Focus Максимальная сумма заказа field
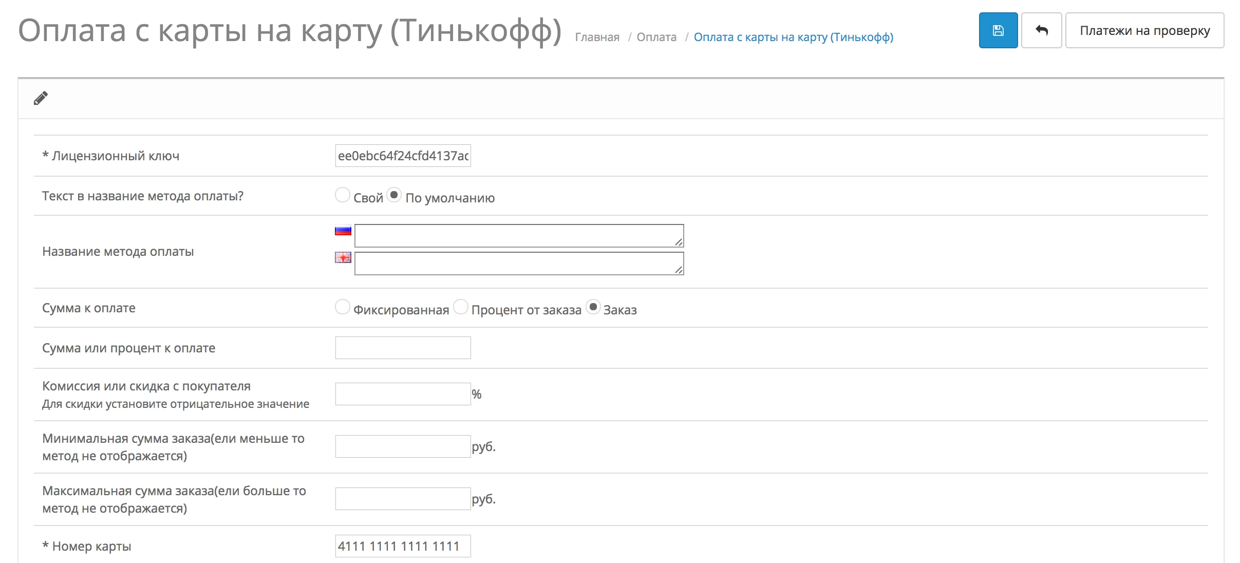 [403, 499]
